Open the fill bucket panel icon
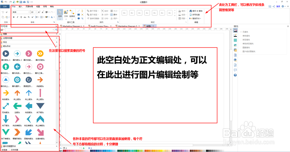 coord(235,31)
